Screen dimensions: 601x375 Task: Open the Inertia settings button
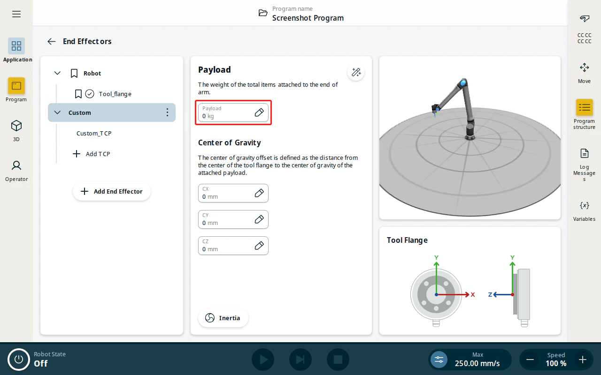(223, 318)
